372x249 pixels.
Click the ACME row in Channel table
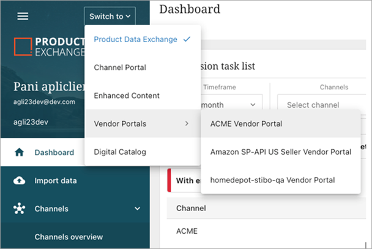(186, 232)
